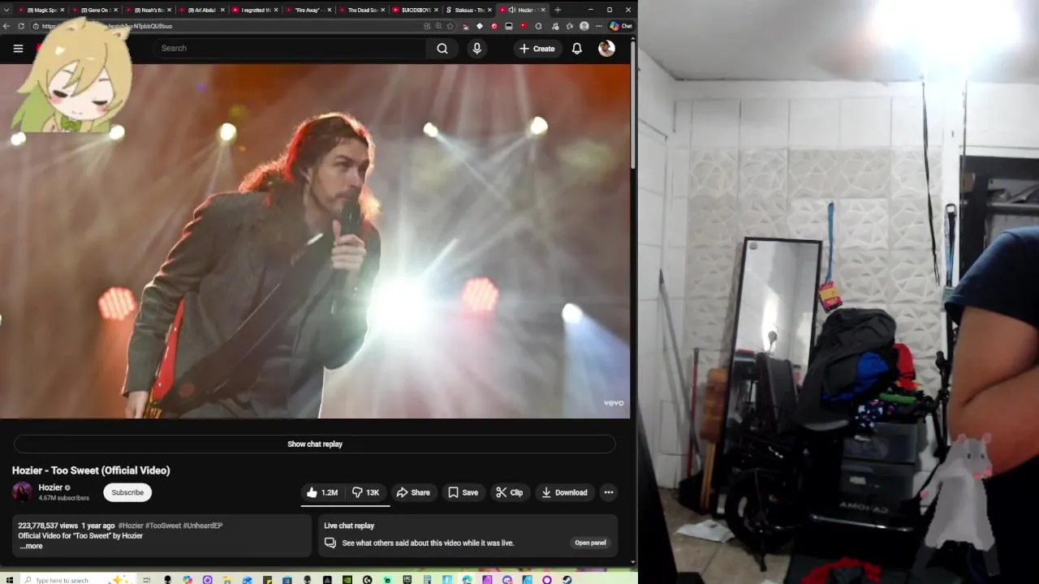
Task: Switch to the $UICIDEBOY$ browser tab
Action: [414, 10]
